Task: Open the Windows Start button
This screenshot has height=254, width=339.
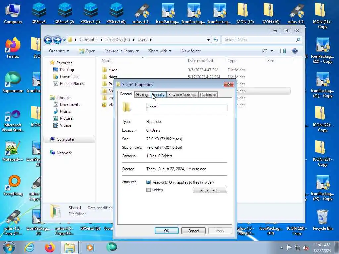Action: tap(9, 247)
